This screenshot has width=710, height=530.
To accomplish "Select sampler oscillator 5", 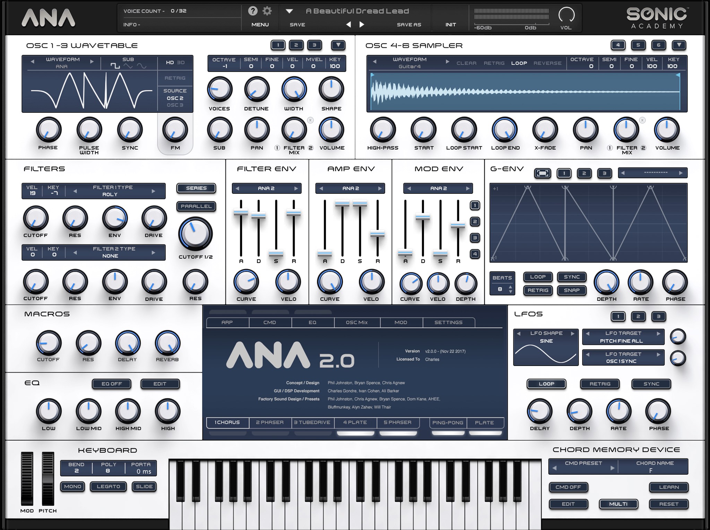I will coord(638,45).
